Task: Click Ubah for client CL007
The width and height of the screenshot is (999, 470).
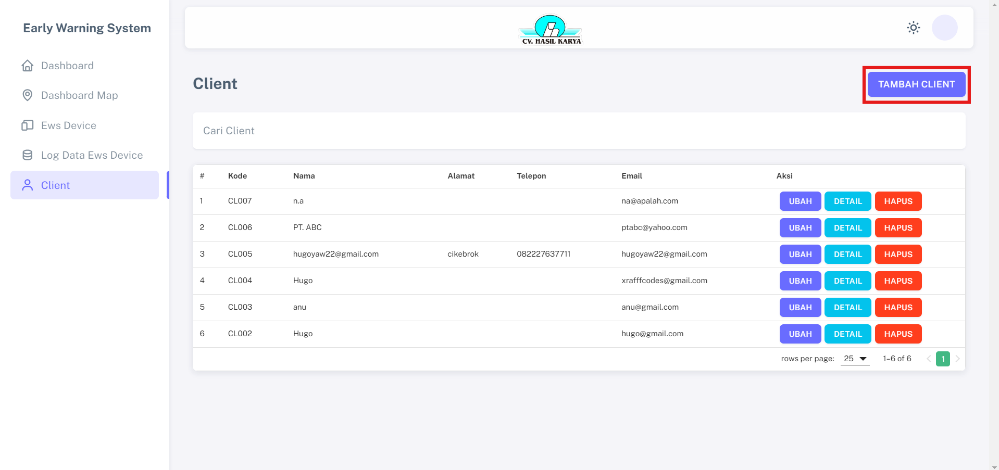Action: tap(800, 201)
